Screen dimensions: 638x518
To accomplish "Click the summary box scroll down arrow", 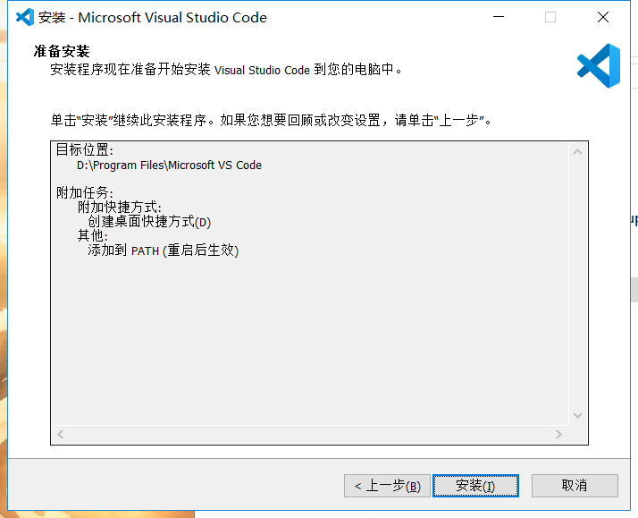I will [577, 415].
